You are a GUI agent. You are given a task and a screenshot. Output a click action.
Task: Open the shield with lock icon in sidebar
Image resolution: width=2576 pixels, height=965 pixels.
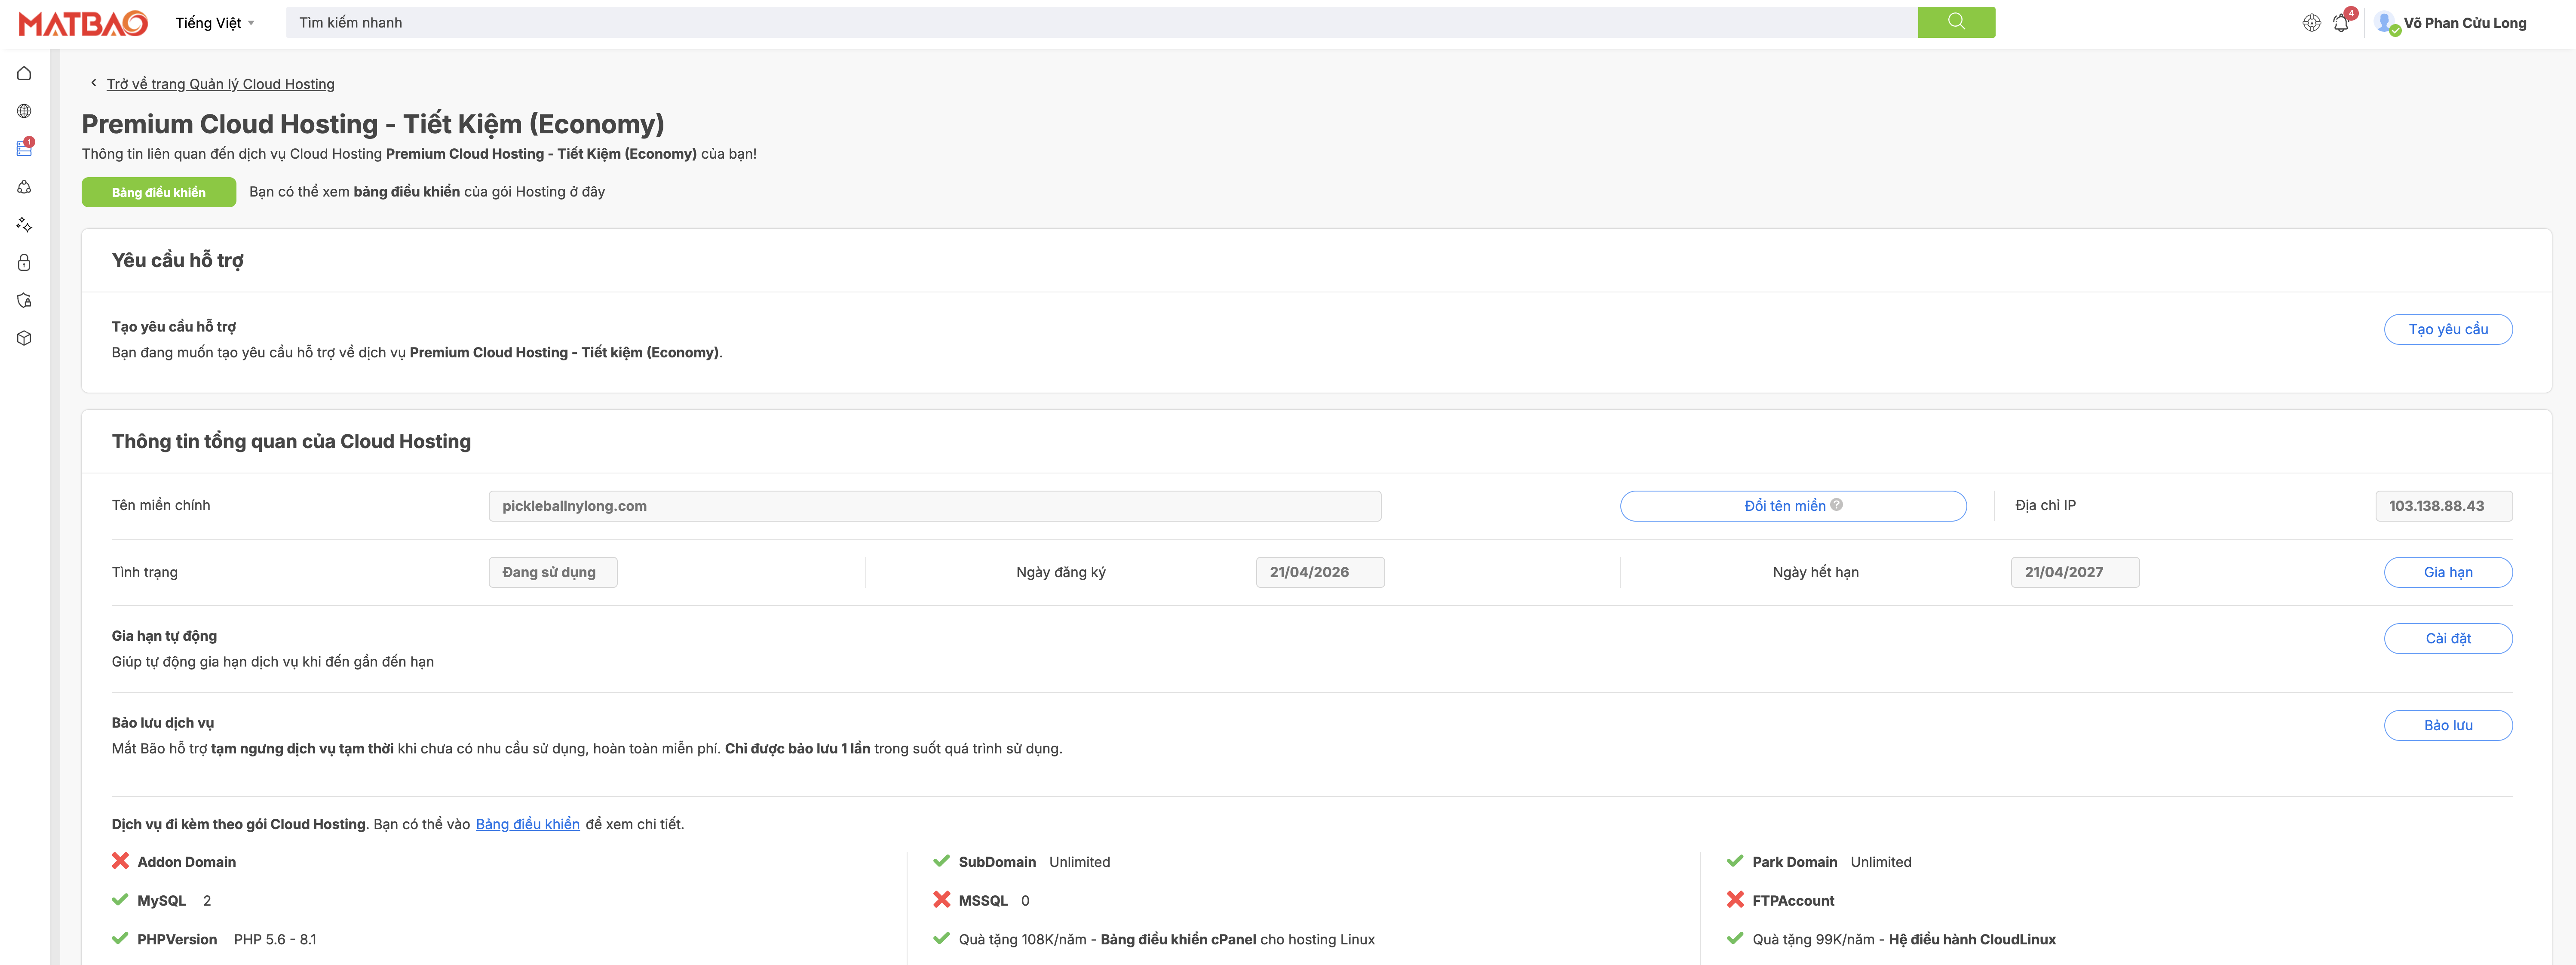tap(24, 300)
